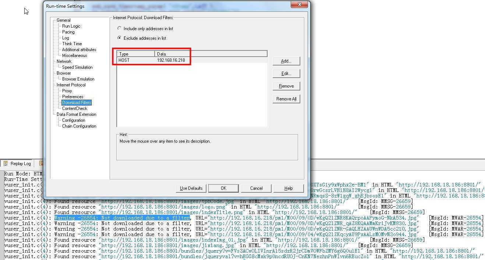485x260 pixels.
Task: Click the logo.png resource URL in log
Action: 164,207
